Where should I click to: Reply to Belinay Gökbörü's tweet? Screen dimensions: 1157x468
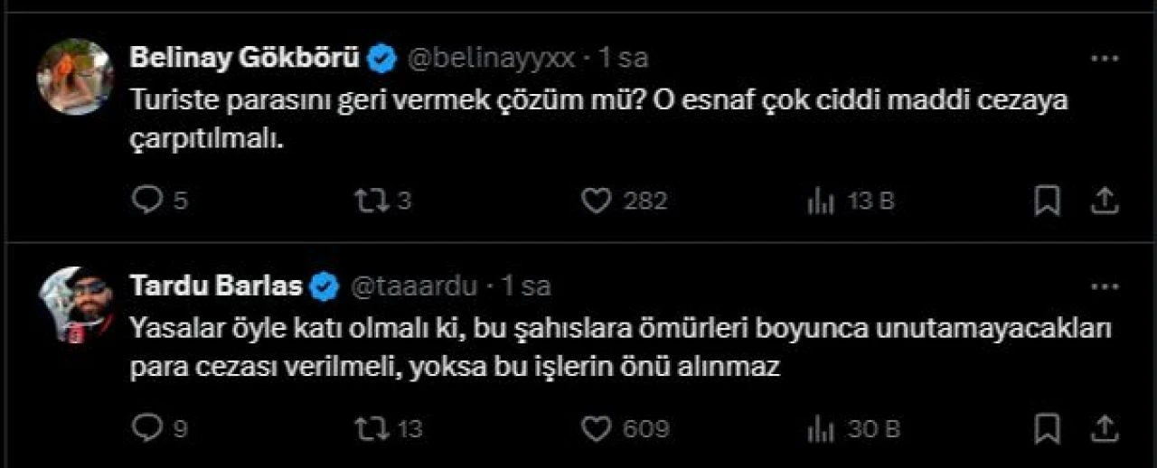[146, 201]
